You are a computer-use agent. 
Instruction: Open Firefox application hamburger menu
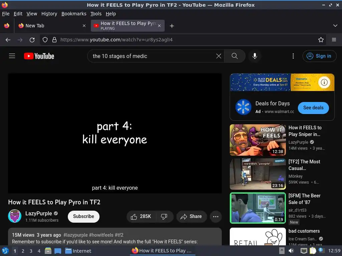(334, 40)
